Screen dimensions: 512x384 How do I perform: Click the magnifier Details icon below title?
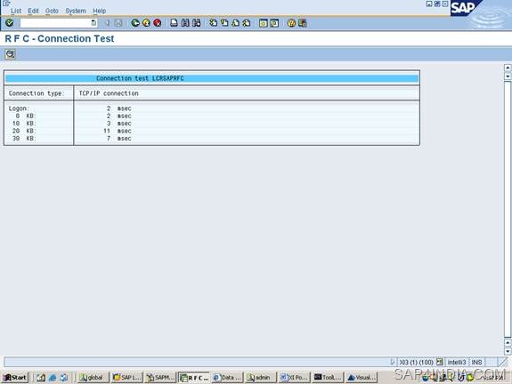tap(10, 54)
